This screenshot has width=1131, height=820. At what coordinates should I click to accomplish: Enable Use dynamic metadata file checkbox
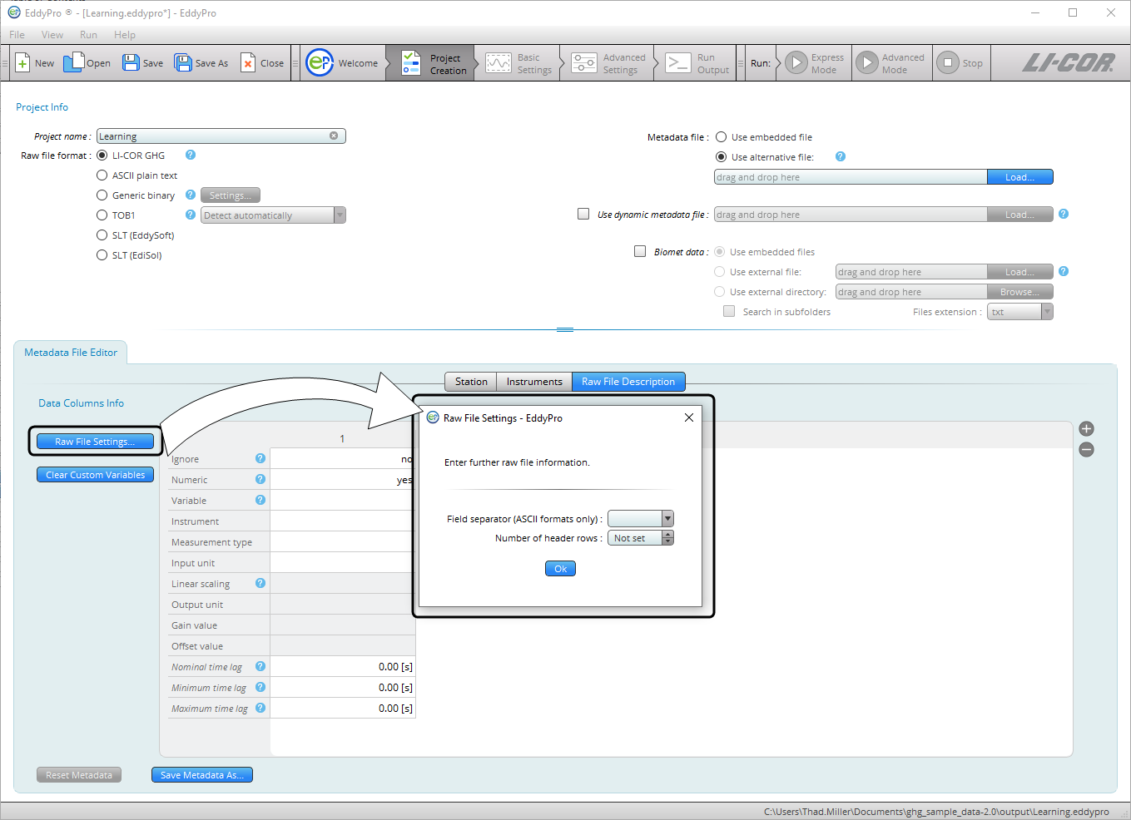[x=583, y=214]
